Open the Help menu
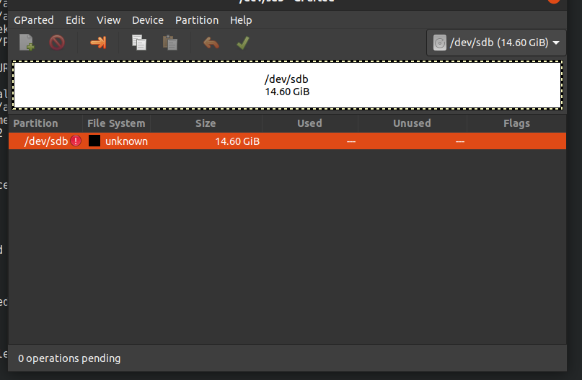This screenshot has height=380, width=582. (241, 20)
